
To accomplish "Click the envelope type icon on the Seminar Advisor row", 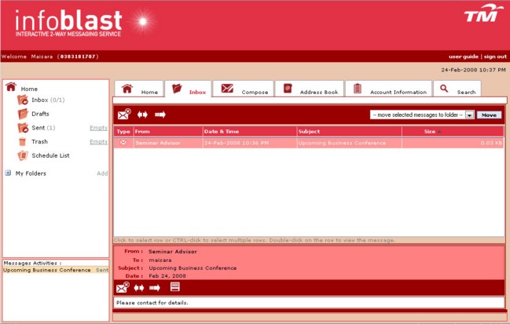I will tap(123, 143).
